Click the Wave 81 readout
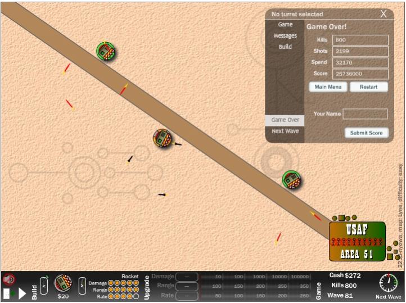Viewport: 406px width, 303px height. click(340, 296)
